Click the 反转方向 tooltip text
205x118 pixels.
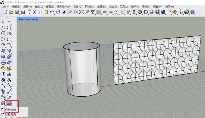click(11, 114)
